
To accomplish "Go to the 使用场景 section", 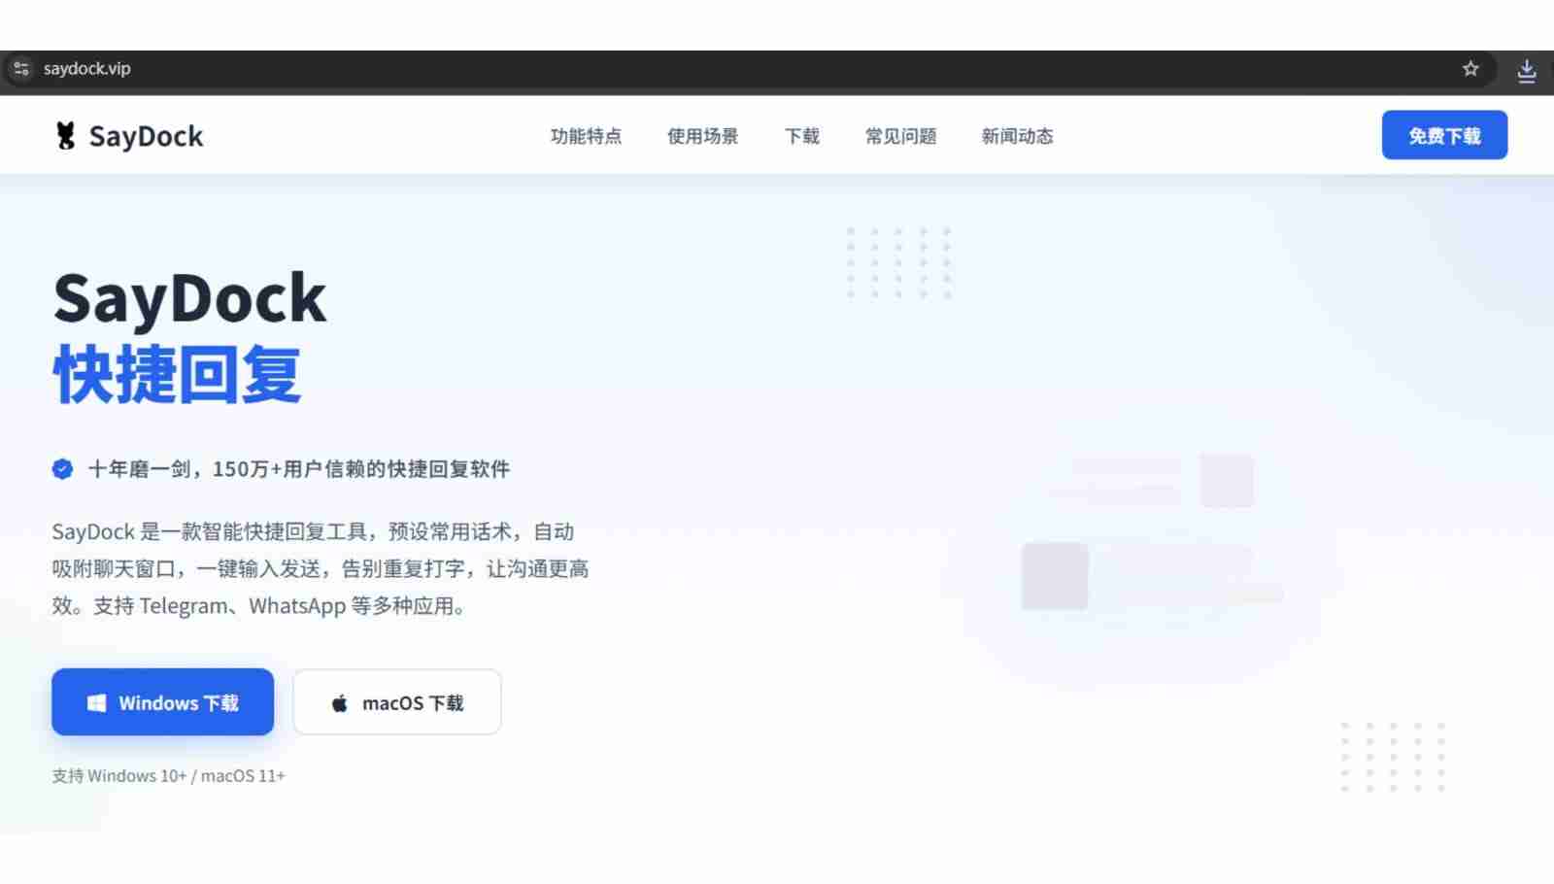I will pyautogui.click(x=702, y=136).
